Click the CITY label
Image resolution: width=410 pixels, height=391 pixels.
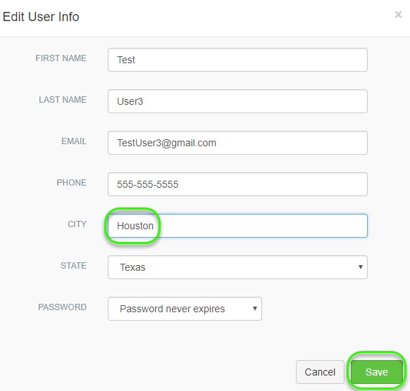point(77,224)
